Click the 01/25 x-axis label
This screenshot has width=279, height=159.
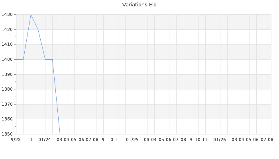[132, 140]
